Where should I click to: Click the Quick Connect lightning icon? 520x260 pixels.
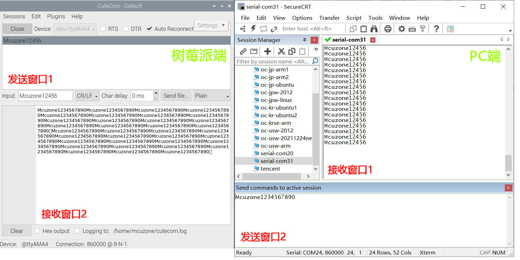pos(253,29)
